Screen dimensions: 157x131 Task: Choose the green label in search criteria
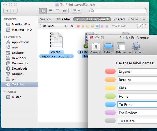click(x=92, y=26)
